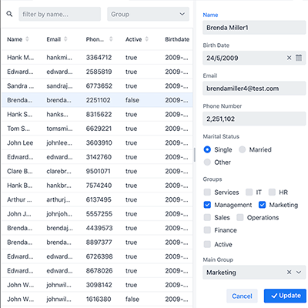Click the Update button
Viewport: 308px width, 308px height.
click(285, 296)
